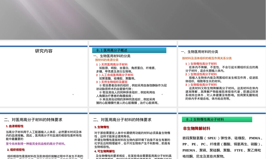266x159 pixels.
Task: Click the red text 1）生物惰性高分子材料
Action: [x=201, y=64]
